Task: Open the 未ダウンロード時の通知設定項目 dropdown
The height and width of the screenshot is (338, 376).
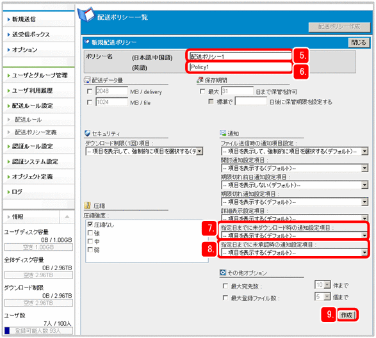Action: tap(295, 235)
